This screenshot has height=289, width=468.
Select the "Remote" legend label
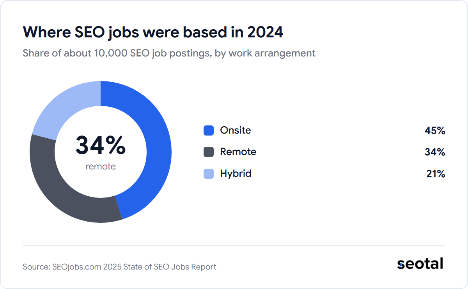coord(238,152)
